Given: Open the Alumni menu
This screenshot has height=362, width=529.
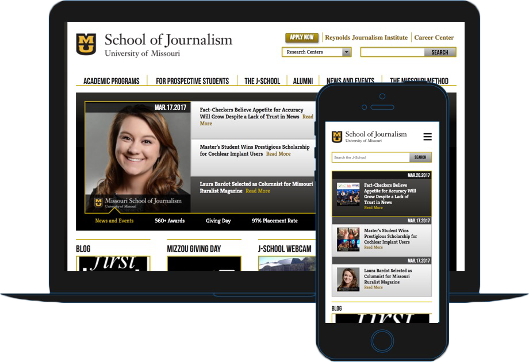Looking at the screenshot, I should [x=302, y=81].
